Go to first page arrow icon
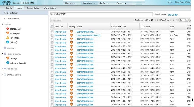This screenshot has width=194, height=107. click(x=155, y=20)
